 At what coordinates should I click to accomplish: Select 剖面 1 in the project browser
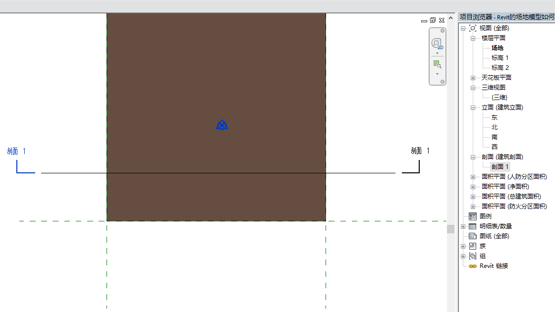(x=500, y=166)
